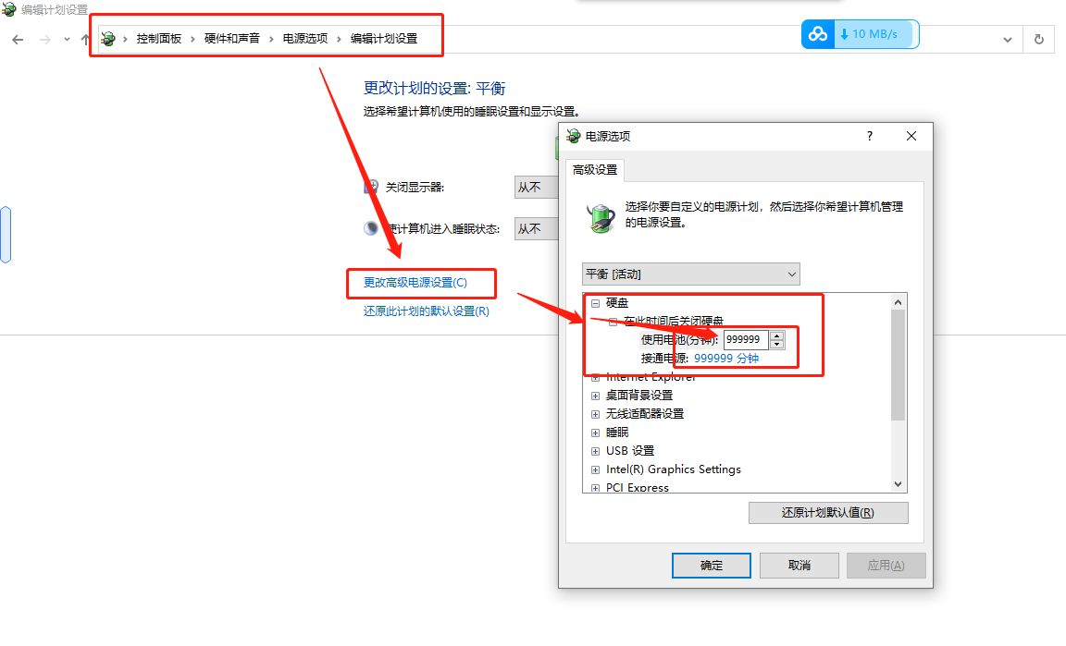This screenshot has height=646, width=1066.
Task: Open the recent locations dropdown arrow
Action: 67,40
